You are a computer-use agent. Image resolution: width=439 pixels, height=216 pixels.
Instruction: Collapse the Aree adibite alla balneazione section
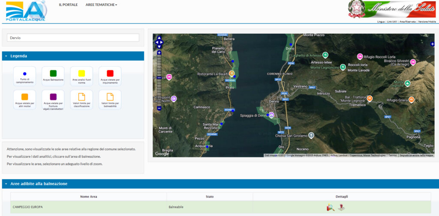[6, 184]
